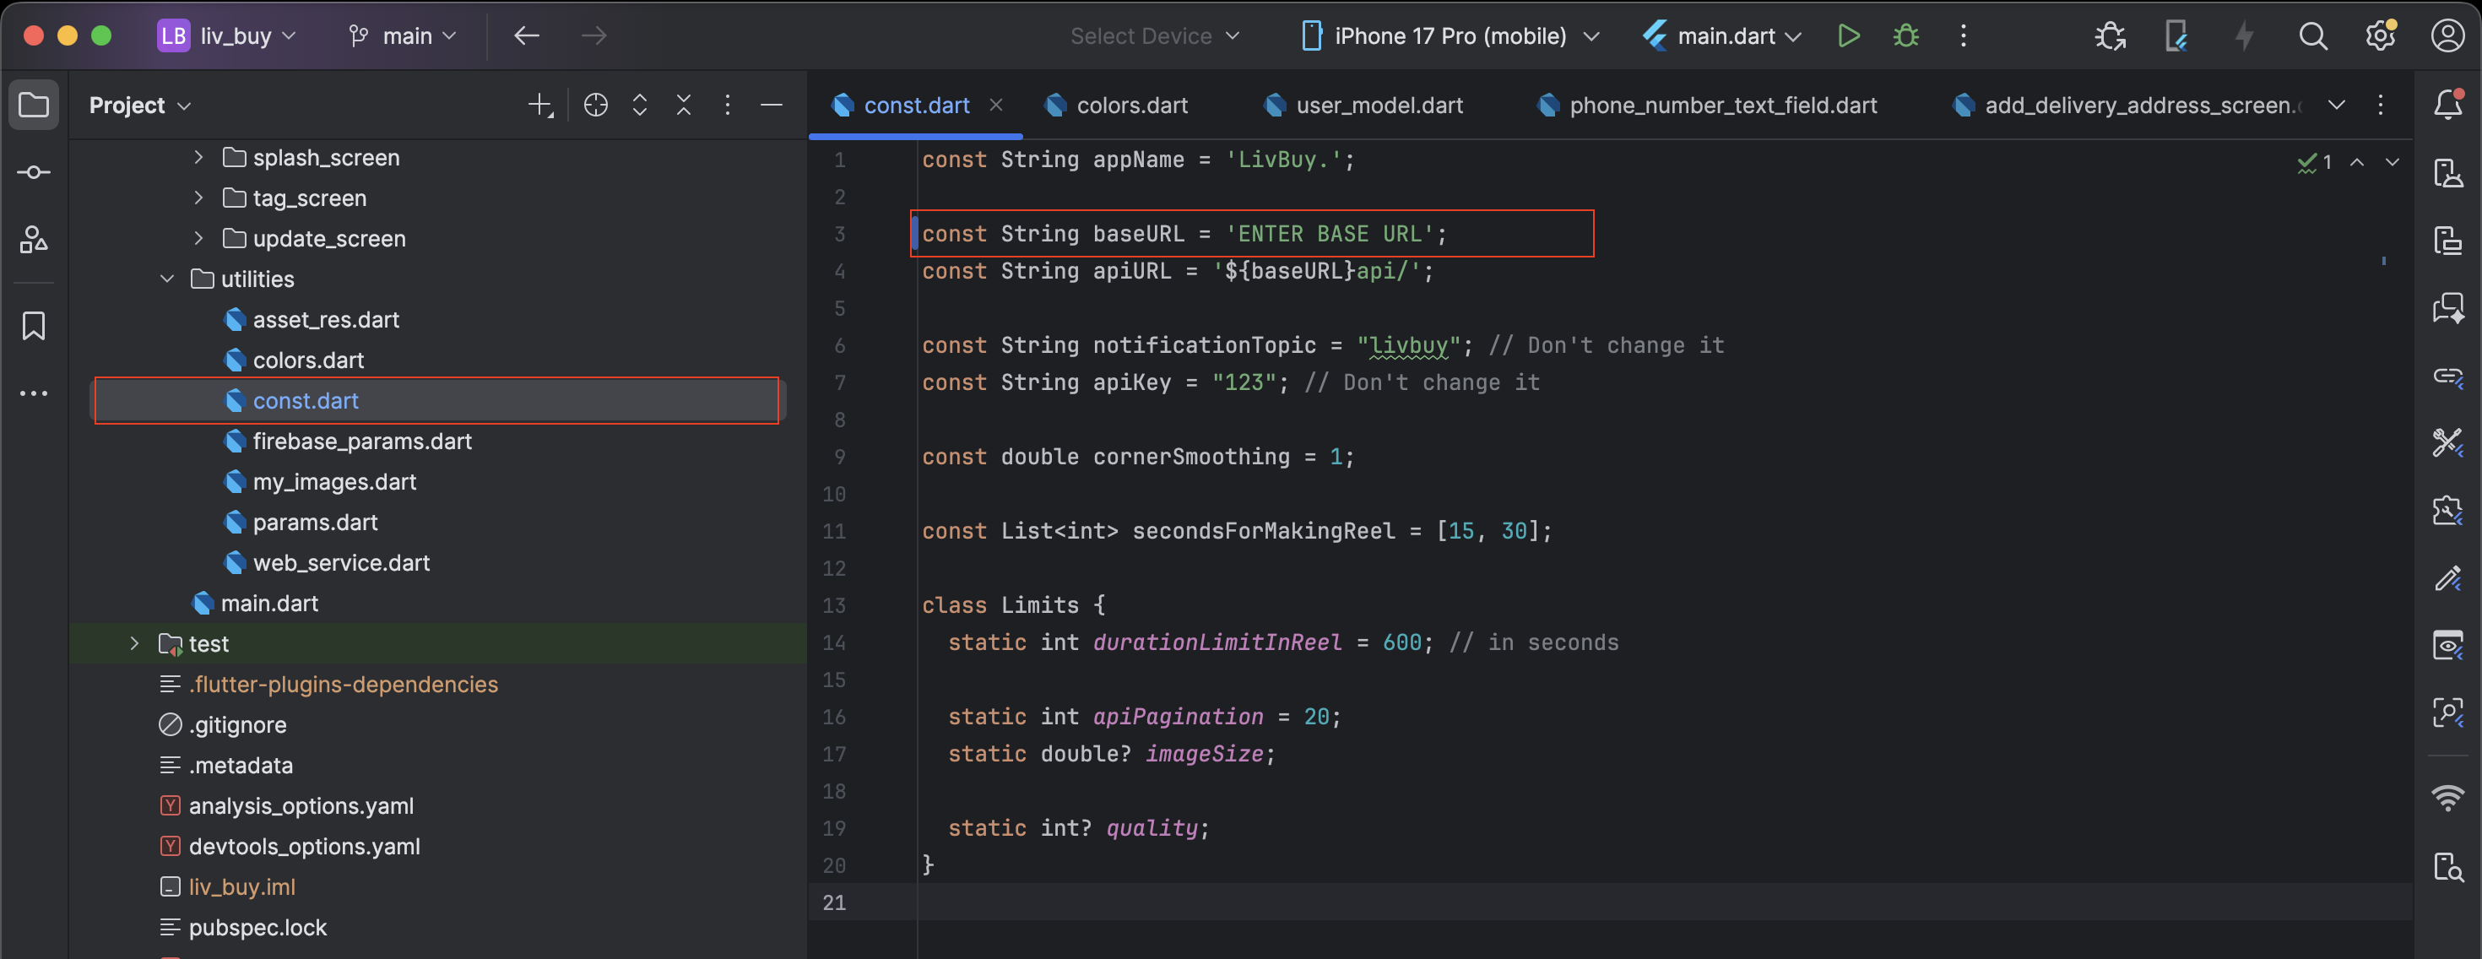The height and width of the screenshot is (959, 2482).
Task: Open Search Everywhere magnifier icon
Action: pyautogui.click(x=2312, y=36)
